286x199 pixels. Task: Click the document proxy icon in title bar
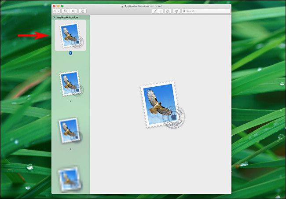(x=122, y=6)
